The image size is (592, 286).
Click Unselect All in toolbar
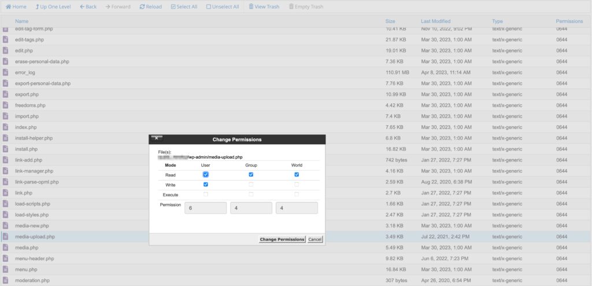pos(223,7)
